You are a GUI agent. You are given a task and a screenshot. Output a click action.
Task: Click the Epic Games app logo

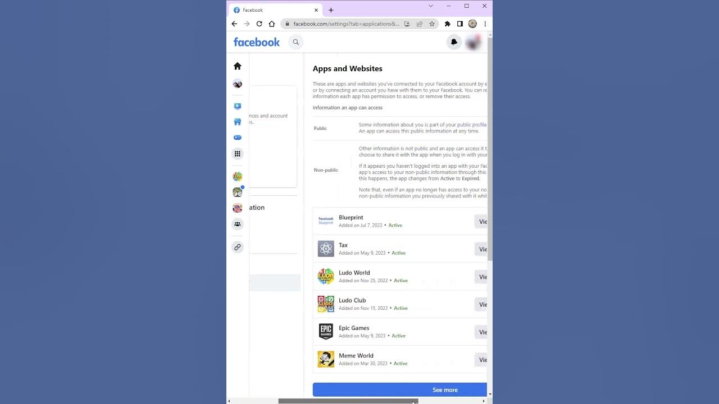pos(326,331)
